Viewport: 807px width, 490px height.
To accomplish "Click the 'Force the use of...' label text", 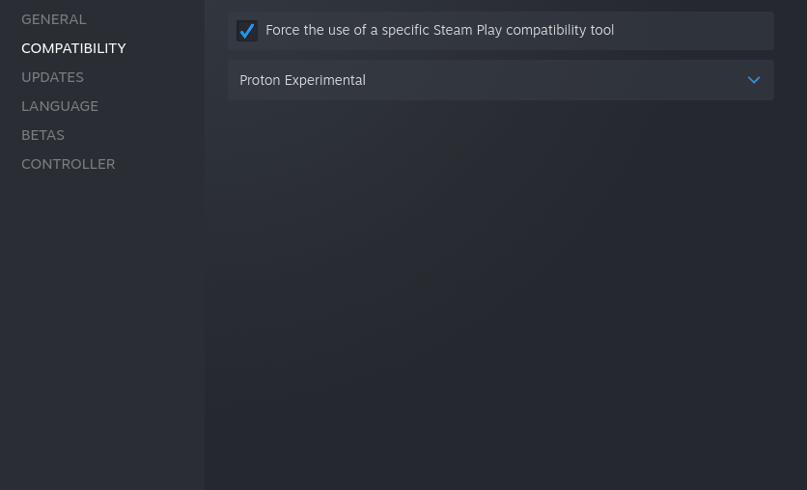I will [439, 31].
